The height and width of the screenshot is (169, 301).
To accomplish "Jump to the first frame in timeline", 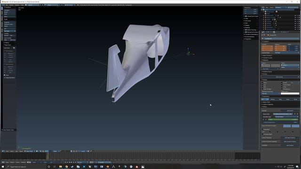I will pyautogui.click(x=65, y=162).
